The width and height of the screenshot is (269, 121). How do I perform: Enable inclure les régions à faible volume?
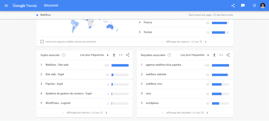(x=42, y=42)
